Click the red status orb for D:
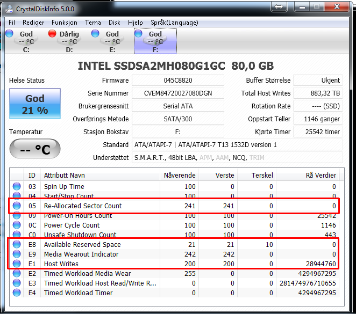 (x=52, y=33)
